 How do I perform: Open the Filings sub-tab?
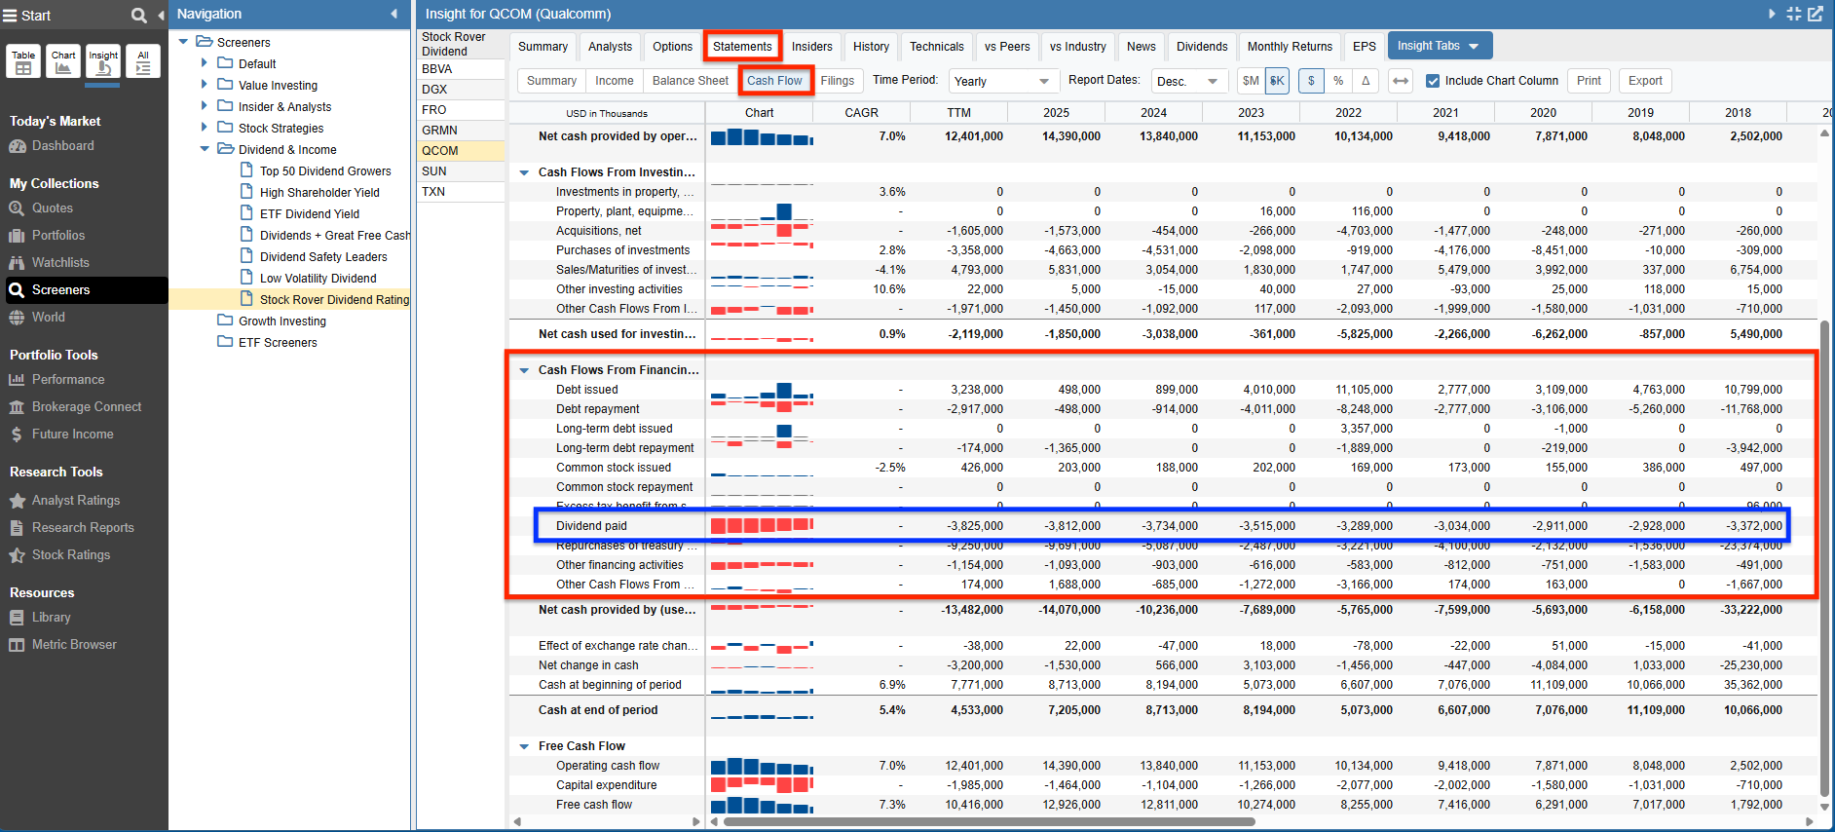click(838, 81)
